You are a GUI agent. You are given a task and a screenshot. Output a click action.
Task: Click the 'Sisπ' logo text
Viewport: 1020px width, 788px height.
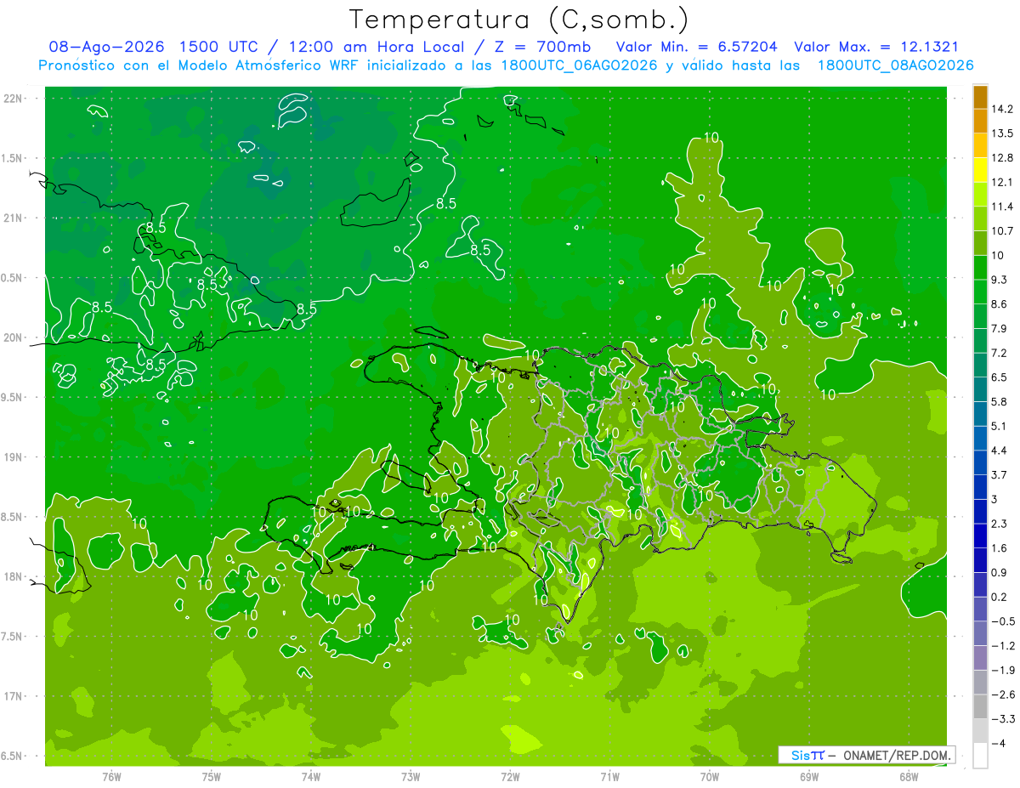[x=807, y=755]
